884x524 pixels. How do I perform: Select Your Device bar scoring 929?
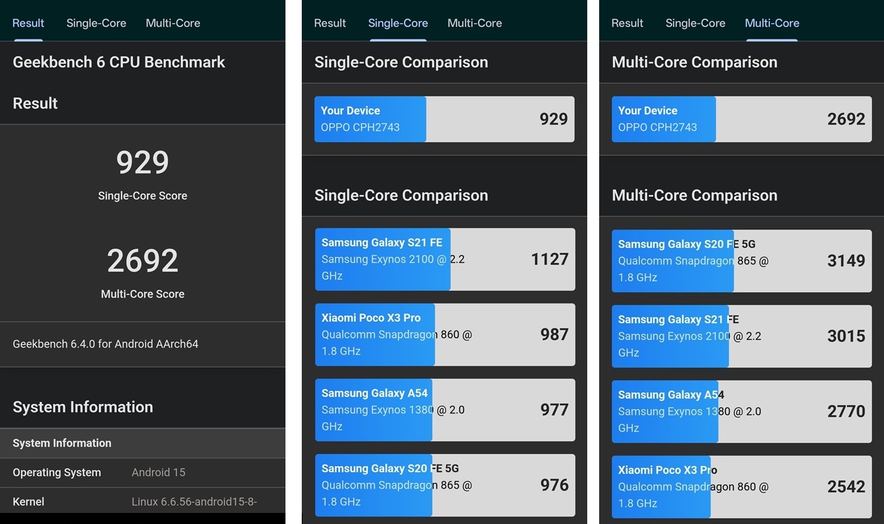tap(444, 119)
